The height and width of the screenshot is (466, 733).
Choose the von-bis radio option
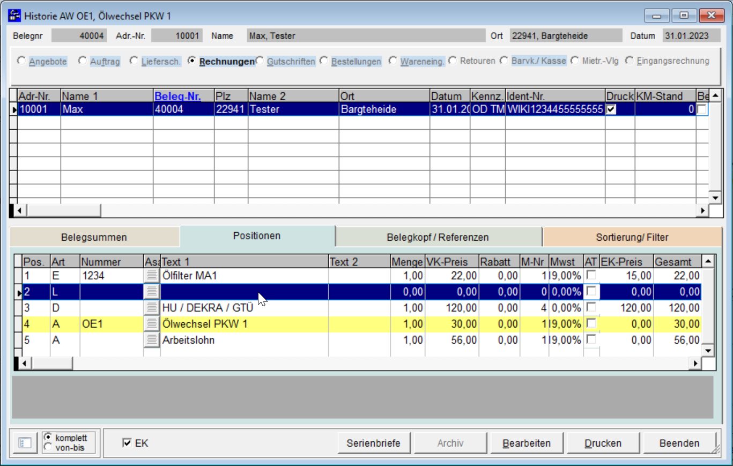click(49, 447)
